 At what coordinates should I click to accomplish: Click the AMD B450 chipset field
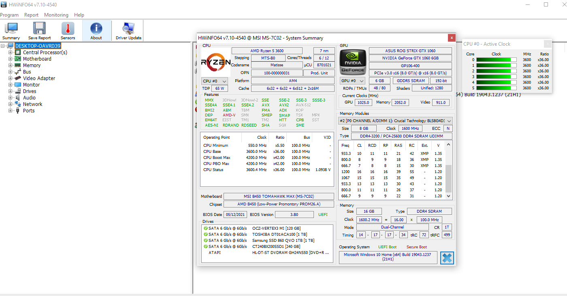click(x=279, y=204)
